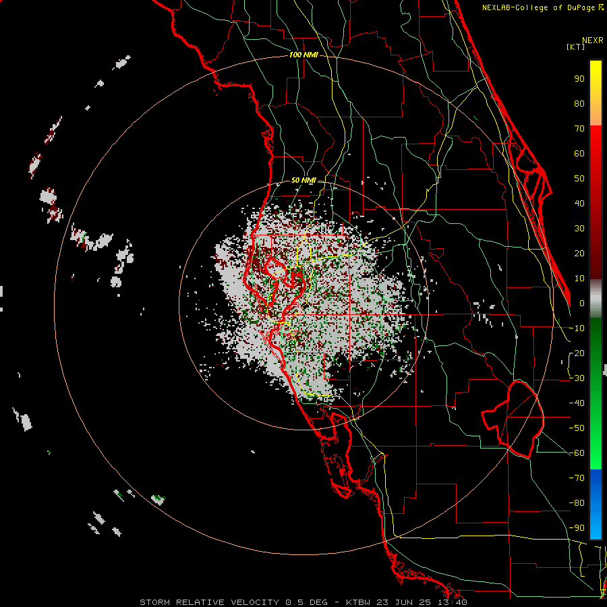
Task: Click the -20 value on velocity scale
Action: pyautogui.click(x=577, y=353)
